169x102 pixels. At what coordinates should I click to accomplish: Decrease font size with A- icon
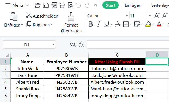(165, 16)
